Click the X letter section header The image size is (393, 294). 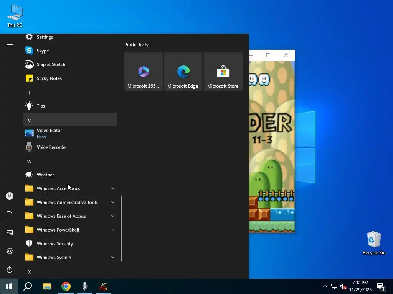tap(70, 272)
